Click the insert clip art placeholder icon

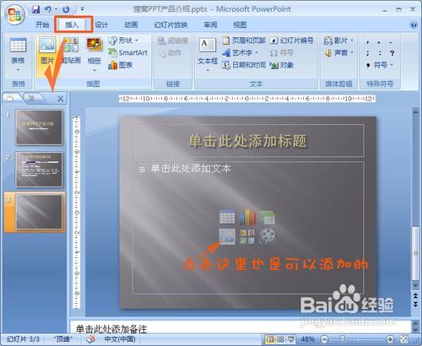pyautogui.click(x=247, y=236)
